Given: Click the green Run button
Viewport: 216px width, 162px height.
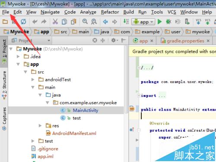Looking at the screenshot, I should [159, 22].
